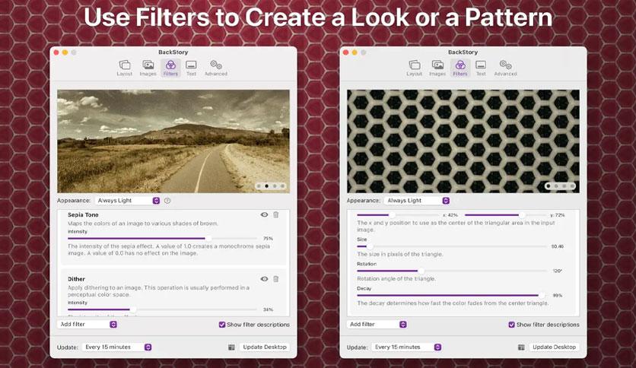Click the 99% decay value
The height and width of the screenshot is (368, 636).
[558, 296]
